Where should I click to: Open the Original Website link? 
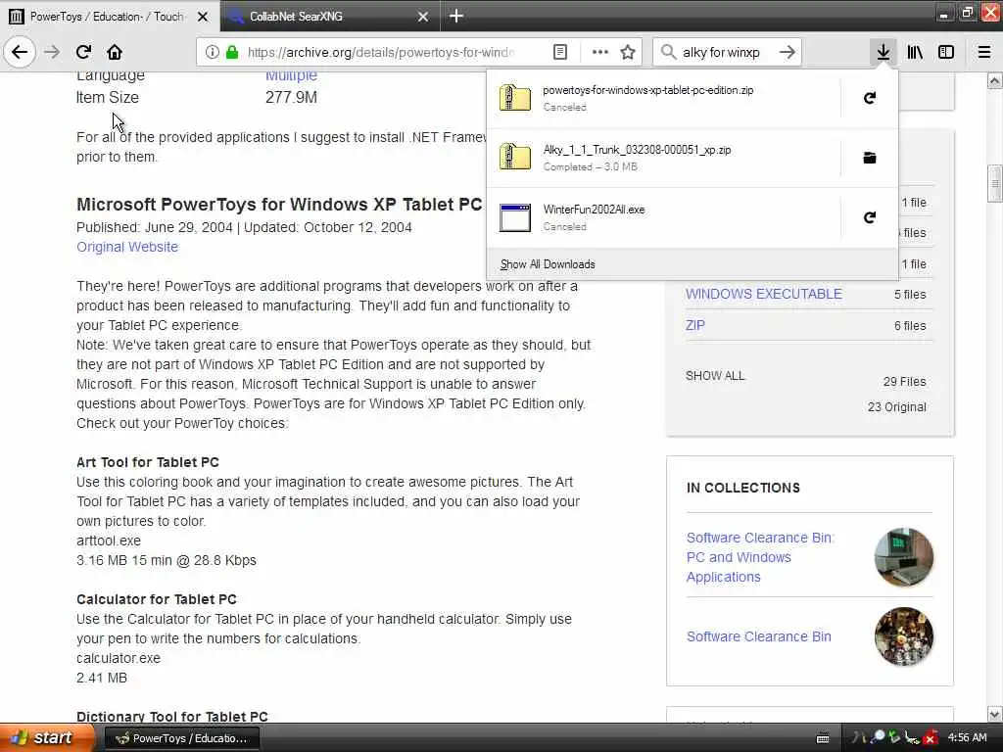(127, 247)
